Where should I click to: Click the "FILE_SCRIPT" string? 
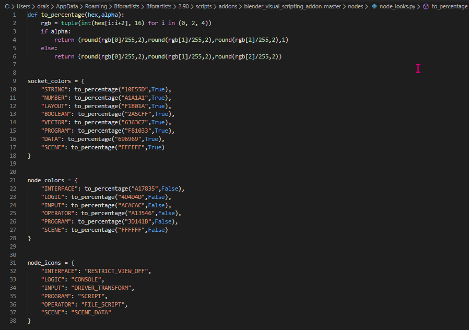pos(102,304)
